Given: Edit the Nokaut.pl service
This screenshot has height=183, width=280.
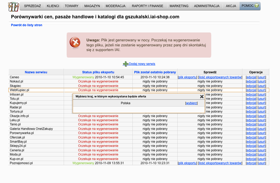Looking at the screenshot, I should click(251, 81).
